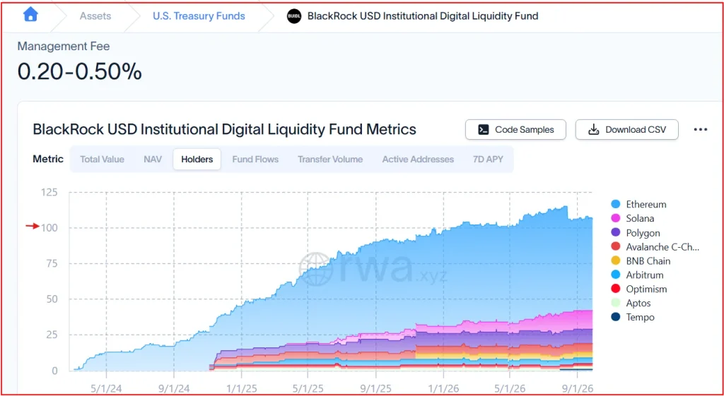Toggle the Tempo legend entry
This screenshot has width=724, height=396.
point(633,317)
